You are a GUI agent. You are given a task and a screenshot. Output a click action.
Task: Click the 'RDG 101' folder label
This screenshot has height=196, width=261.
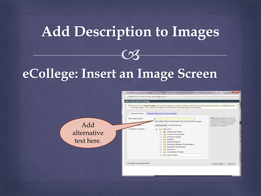tap(167, 129)
